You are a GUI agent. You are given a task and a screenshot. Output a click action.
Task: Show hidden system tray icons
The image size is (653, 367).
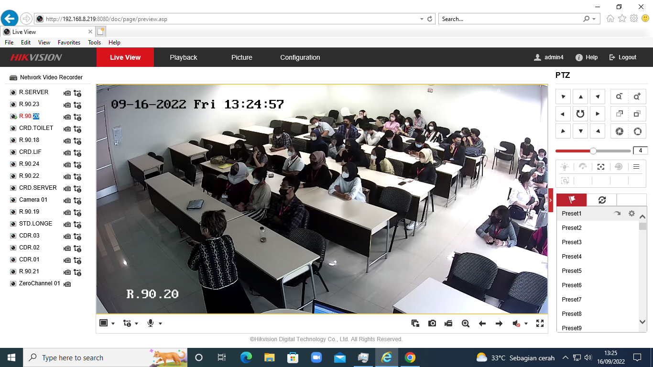pos(566,357)
